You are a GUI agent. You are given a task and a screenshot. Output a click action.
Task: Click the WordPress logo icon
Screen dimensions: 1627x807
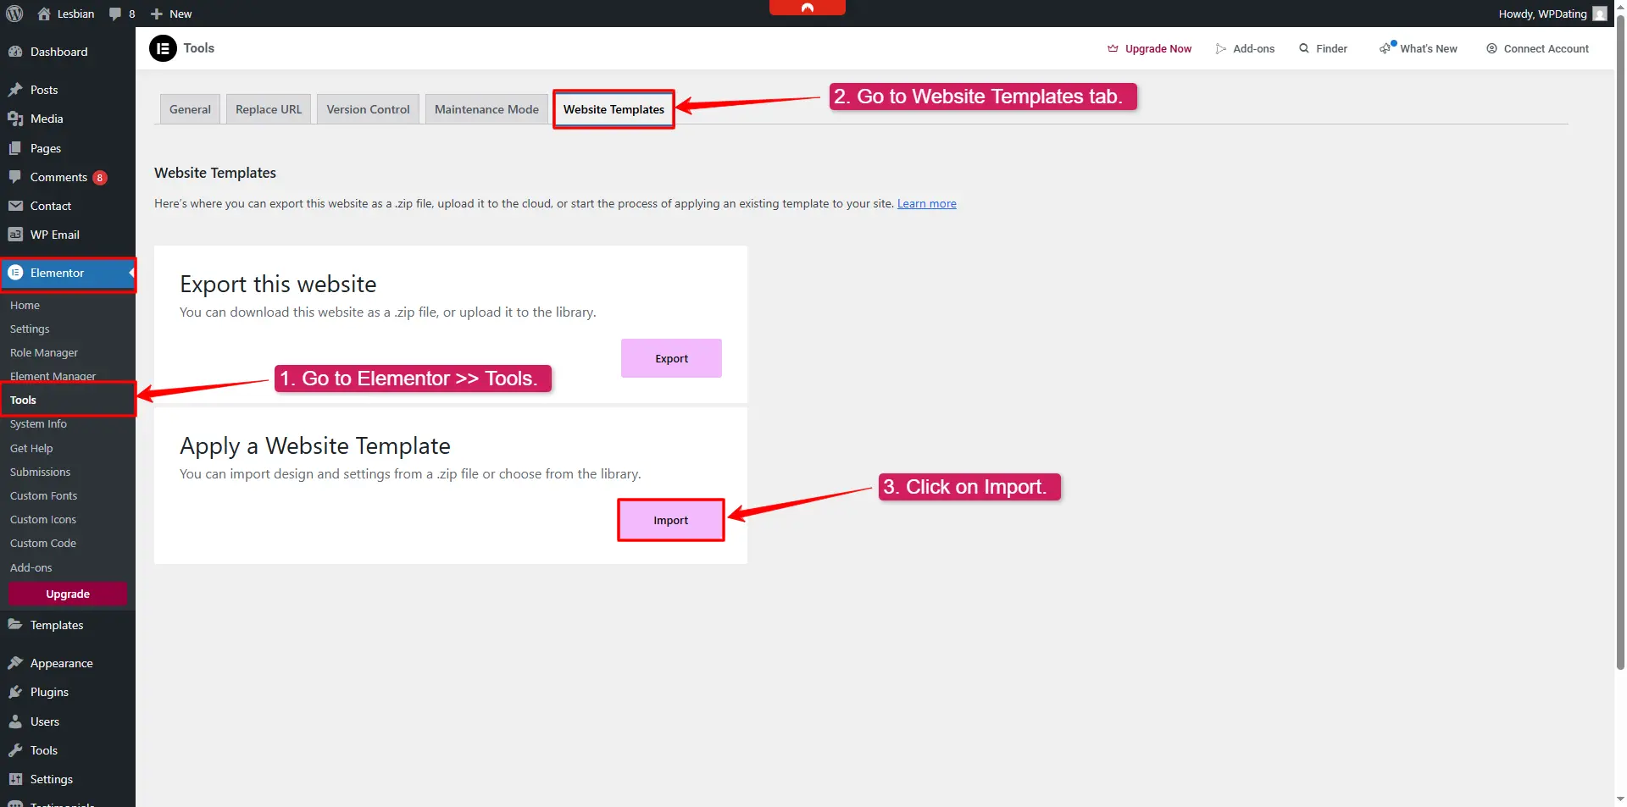point(14,14)
